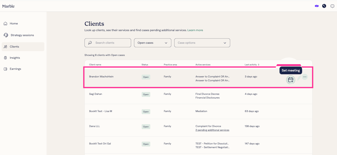This screenshot has width=337, height=155.
Task: Go to the Clients sidebar item
Action: click(x=14, y=47)
